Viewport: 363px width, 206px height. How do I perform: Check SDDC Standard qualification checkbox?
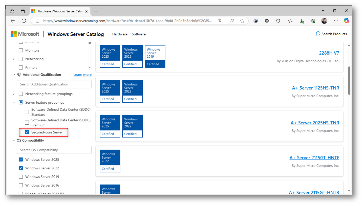point(27,112)
